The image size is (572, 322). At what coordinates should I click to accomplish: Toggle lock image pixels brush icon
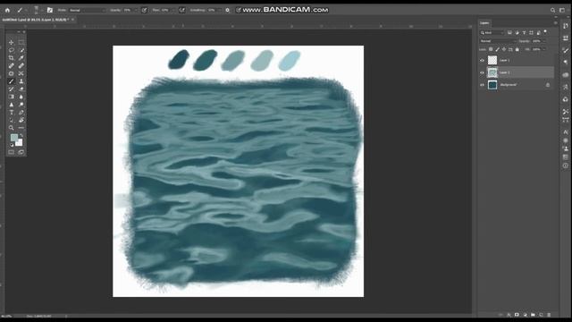click(497, 49)
